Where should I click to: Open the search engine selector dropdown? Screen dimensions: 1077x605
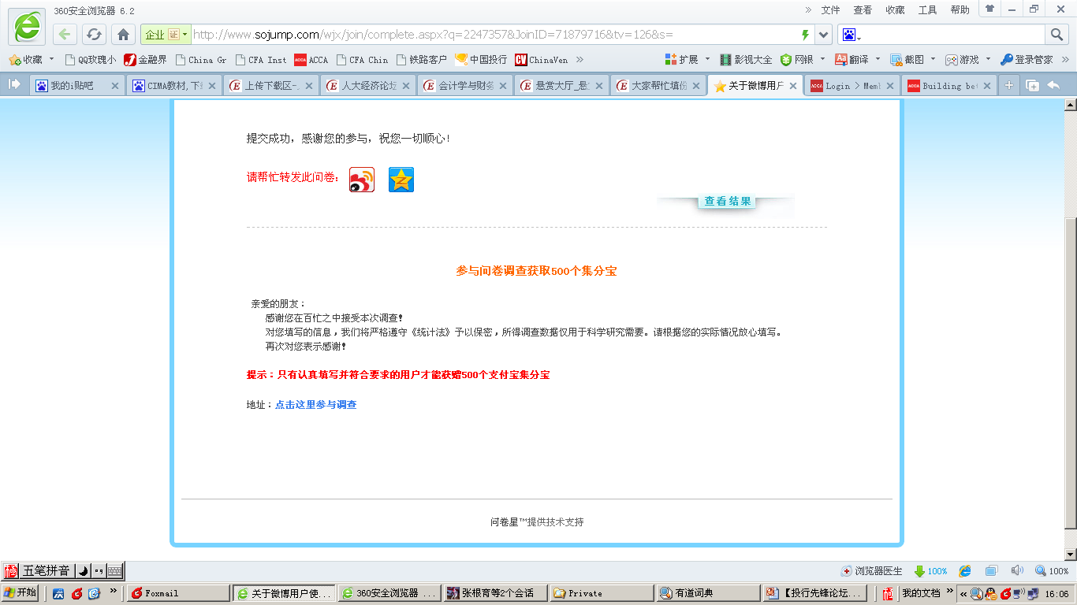click(851, 35)
